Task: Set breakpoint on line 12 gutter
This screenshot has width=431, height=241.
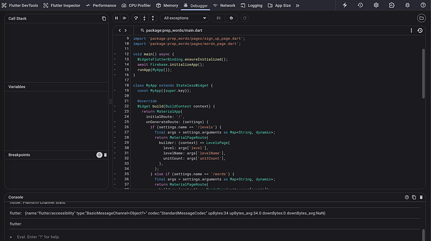Action: (115, 54)
